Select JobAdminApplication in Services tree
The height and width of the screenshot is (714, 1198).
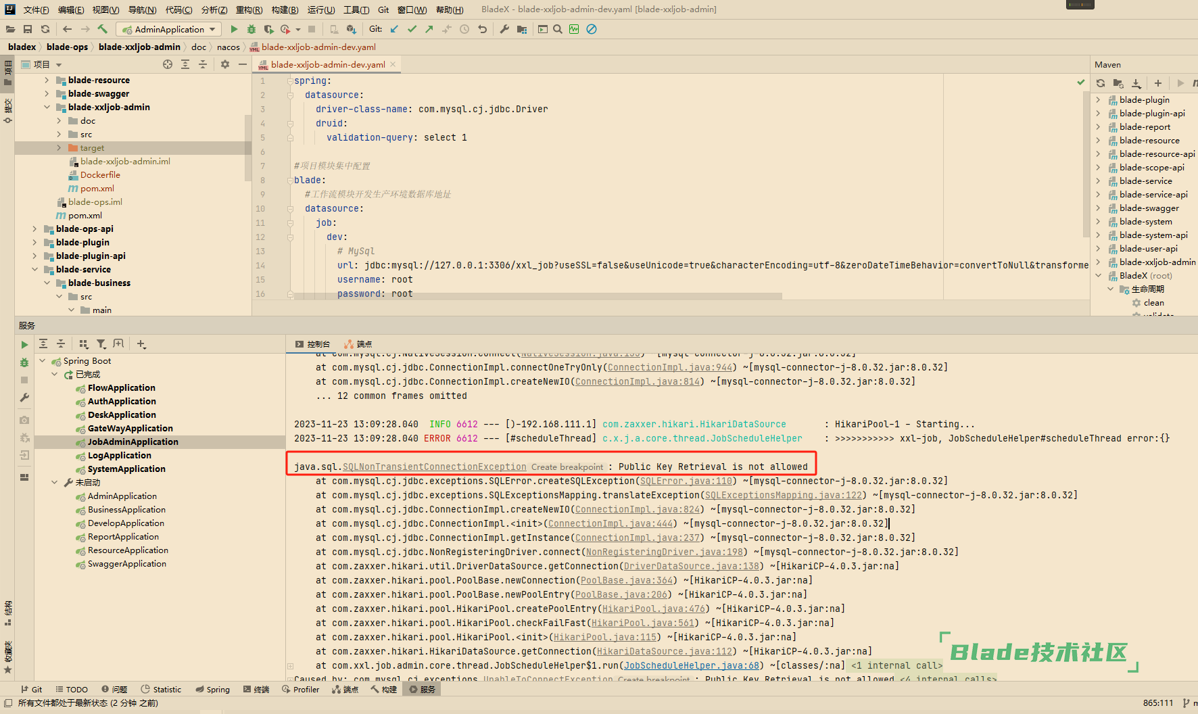[x=133, y=442]
